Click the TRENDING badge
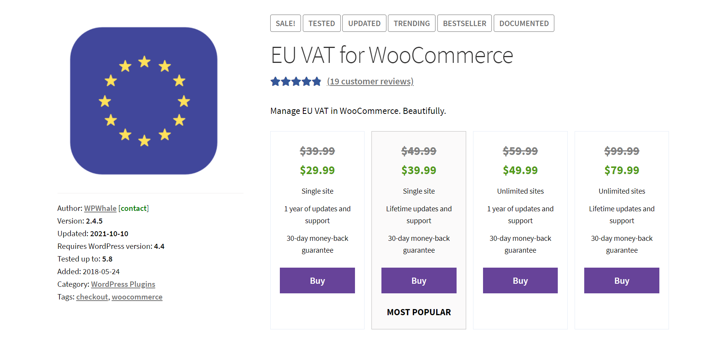 pyautogui.click(x=412, y=23)
